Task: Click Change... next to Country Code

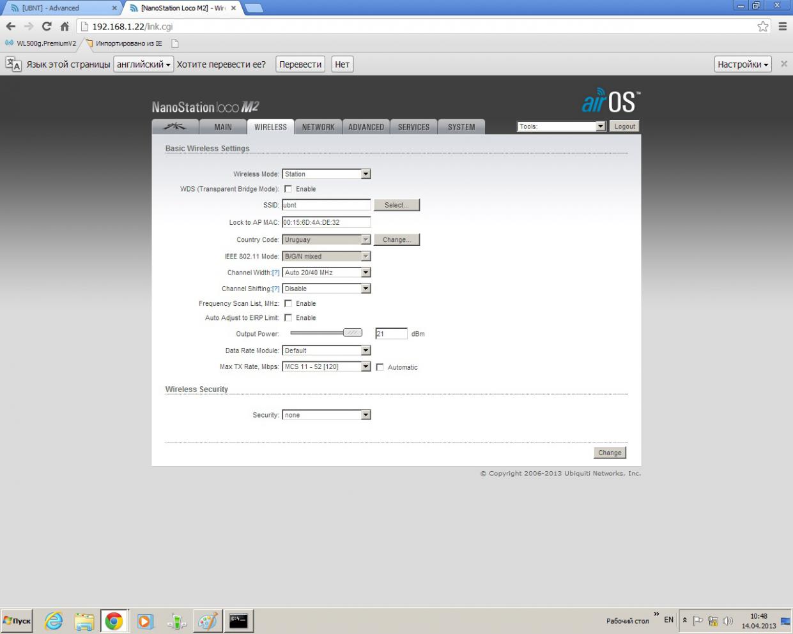Action: click(x=397, y=239)
